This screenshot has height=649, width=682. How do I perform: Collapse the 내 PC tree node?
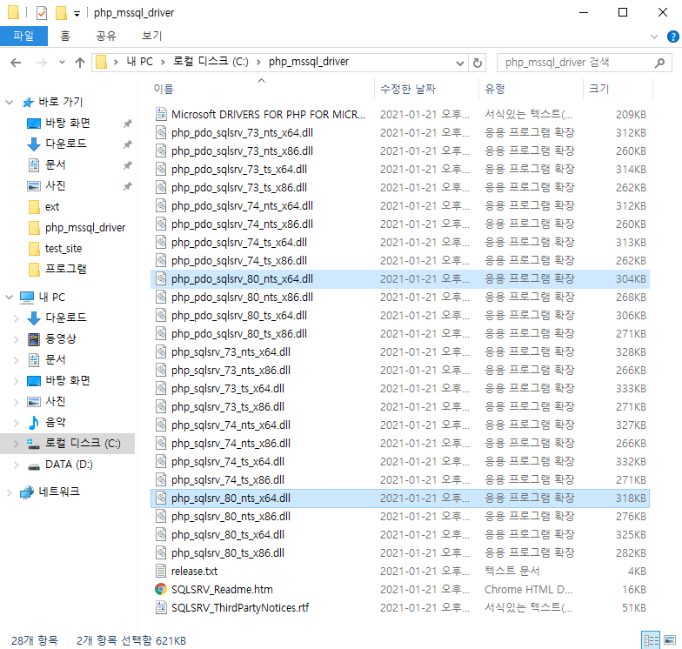9,298
